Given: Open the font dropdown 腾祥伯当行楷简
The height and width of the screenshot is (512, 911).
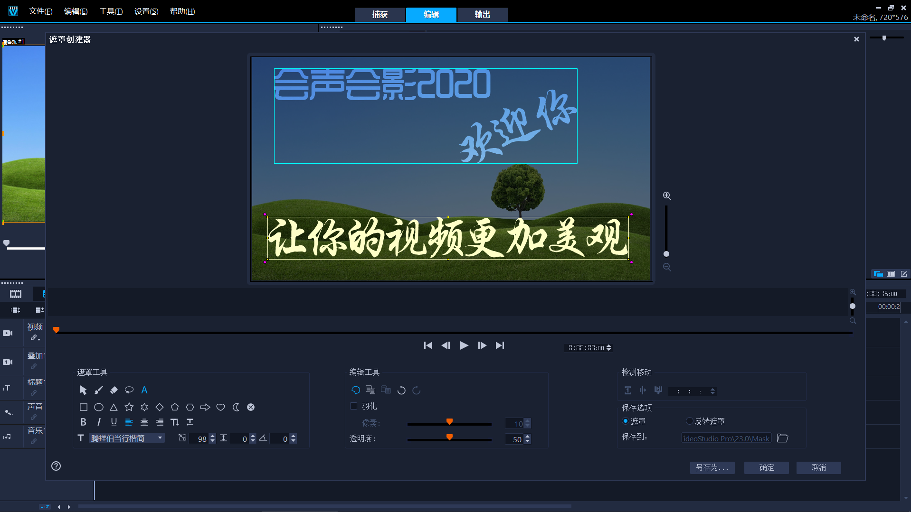Looking at the screenshot, I should pos(127,438).
